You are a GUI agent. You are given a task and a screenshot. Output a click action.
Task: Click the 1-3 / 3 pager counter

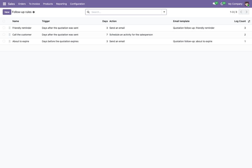pyautogui.click(x=233, y=12)
